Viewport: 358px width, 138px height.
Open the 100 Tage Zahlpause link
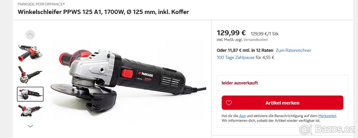point(235,57)
